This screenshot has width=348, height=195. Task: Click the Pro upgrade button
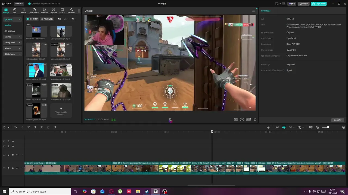tap(292, 4)
